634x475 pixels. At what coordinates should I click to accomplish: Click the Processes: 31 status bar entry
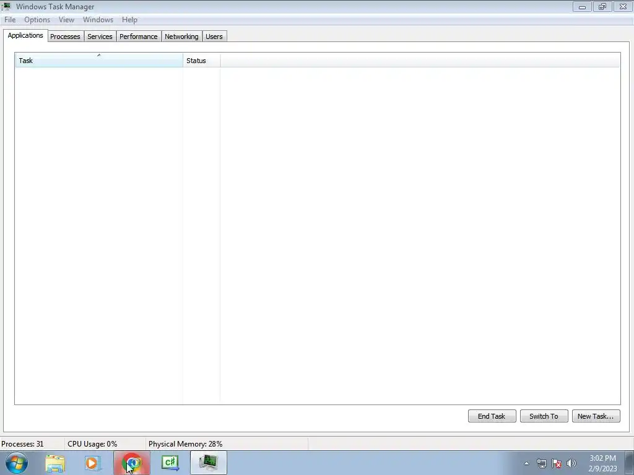(x=23, y=444)
